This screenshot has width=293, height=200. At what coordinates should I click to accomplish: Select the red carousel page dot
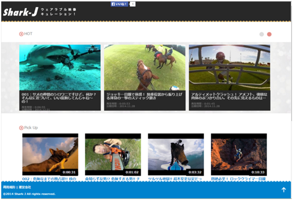tap(269, 34)
